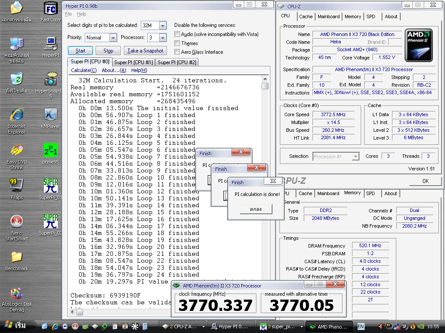Screen dimensions: 445x333
Task: Click Internet Explorer quick launch icon
Action: [55, 326]
